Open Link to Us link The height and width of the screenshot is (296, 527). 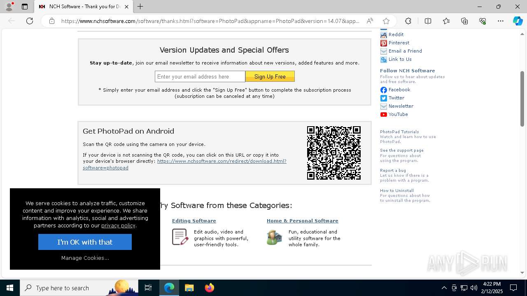pos(400,59)
